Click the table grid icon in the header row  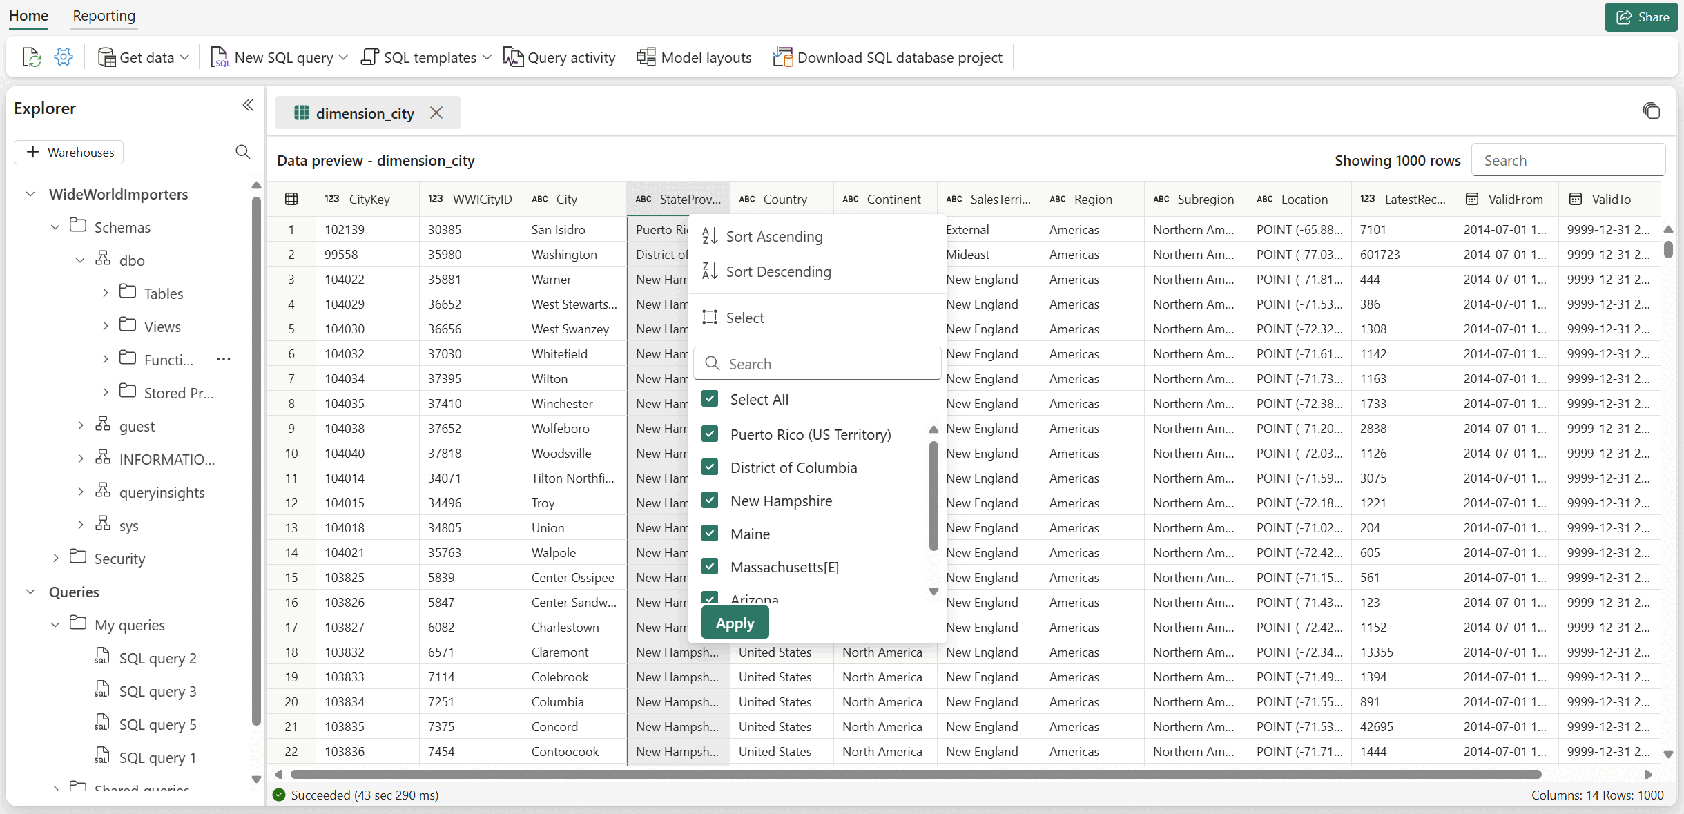pyautogui.click(x=291, y=200)
